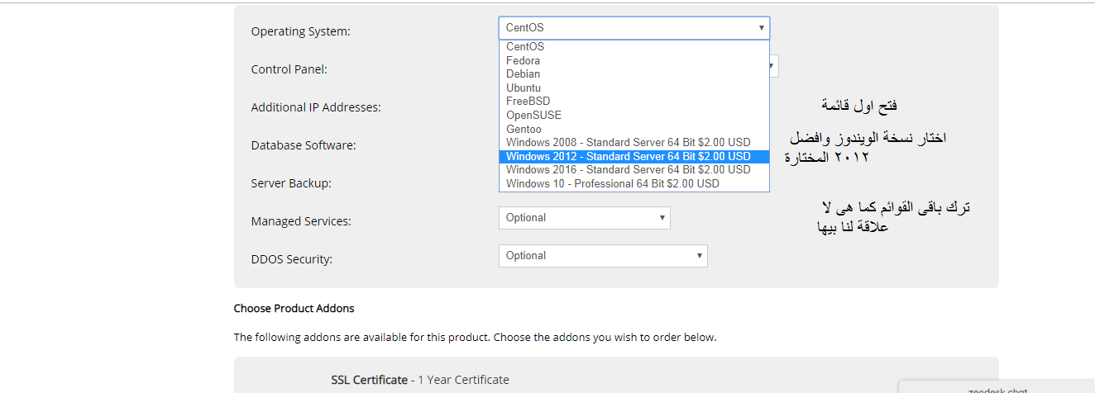Select Windows 2016 Standard Server option
The image size is (1095, 393).
[x=628, y=170]
